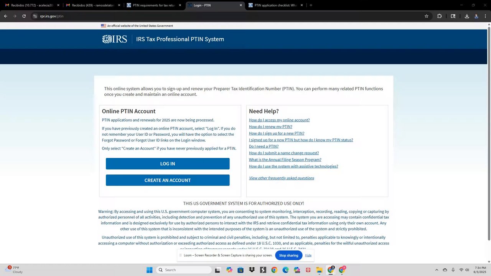
Task: Open Microsoft Store from the taskbar
Action: click(241, 270)
